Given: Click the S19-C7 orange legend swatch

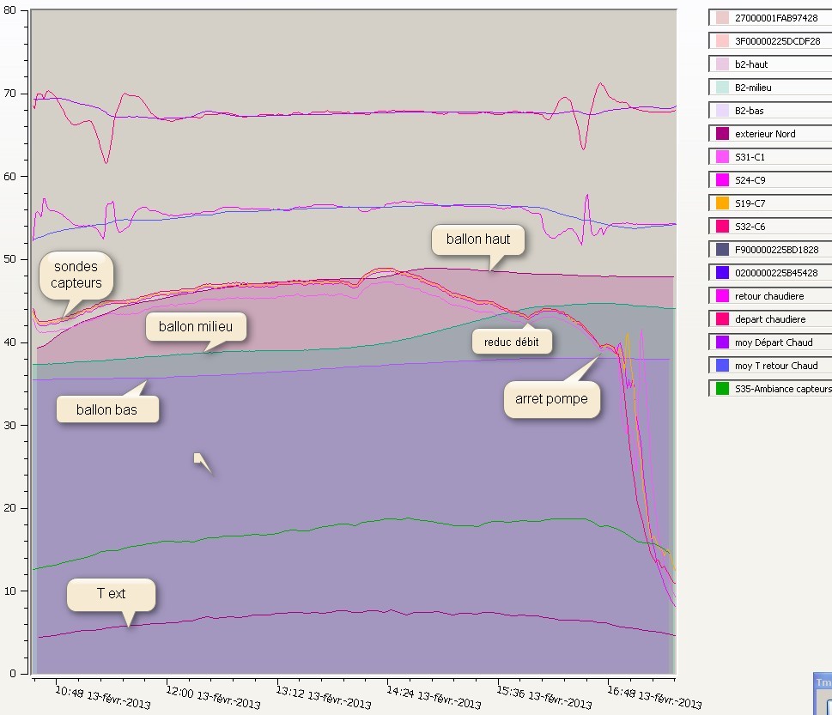Looking at the screenshot, I should coord(722,203).
